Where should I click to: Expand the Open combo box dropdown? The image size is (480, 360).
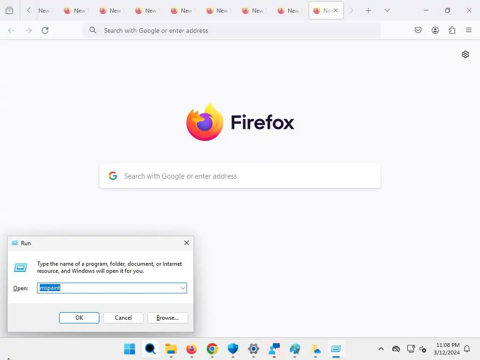pyautogui.click(x=183, y=288)
